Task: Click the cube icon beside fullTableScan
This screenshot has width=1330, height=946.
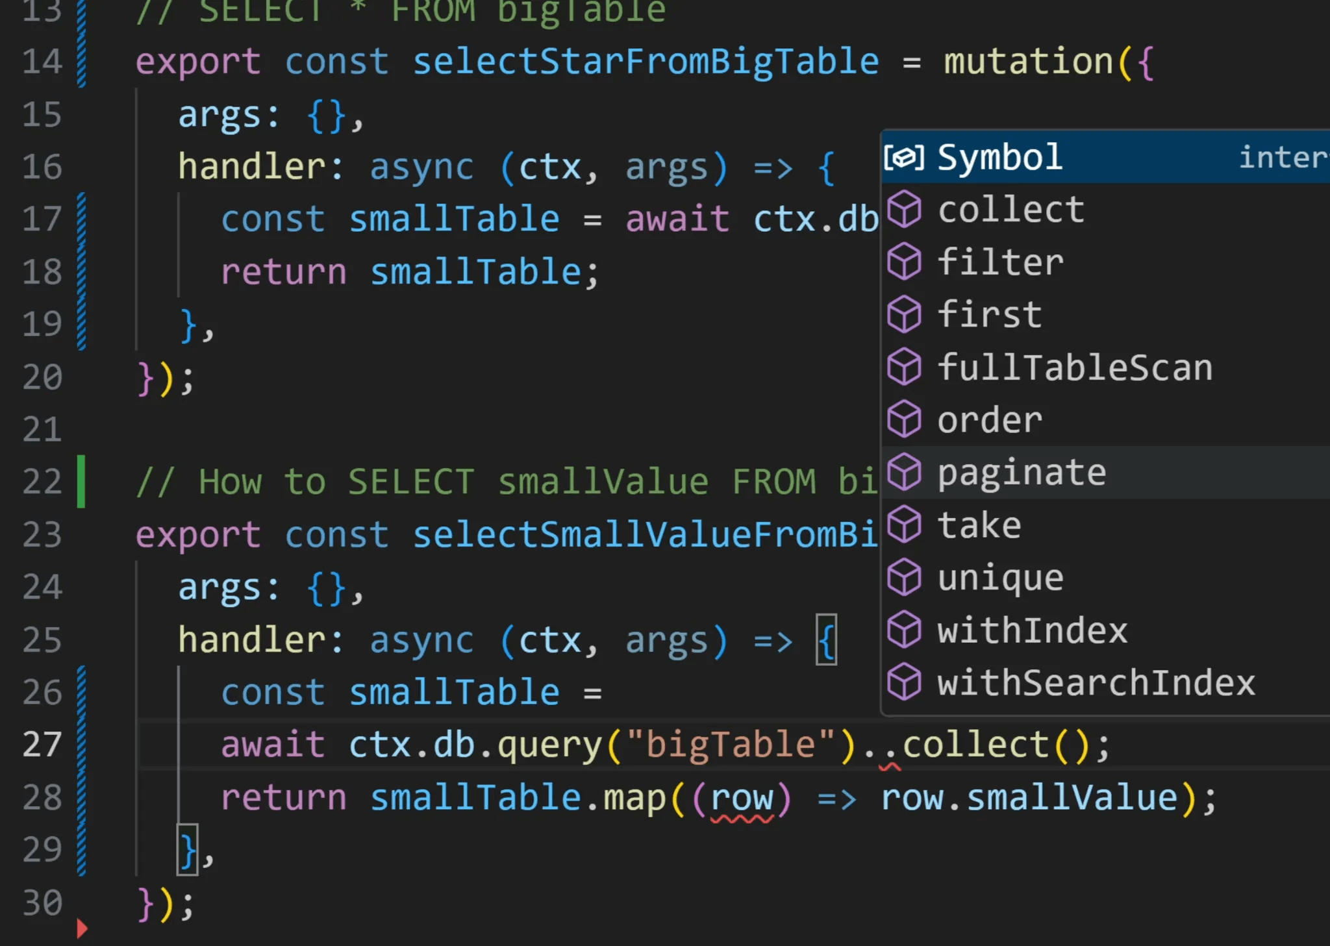Action: (904, 367)
